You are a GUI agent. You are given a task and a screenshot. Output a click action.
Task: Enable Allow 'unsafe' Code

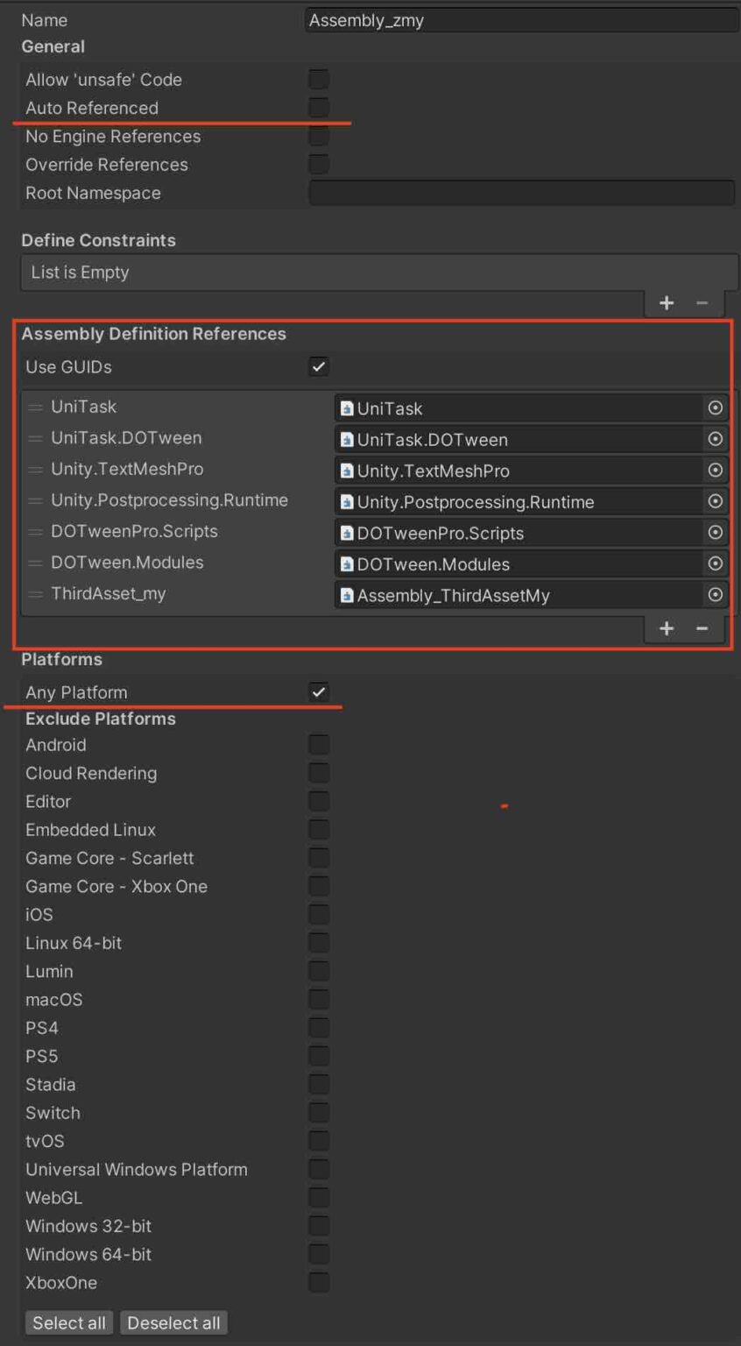tap(317, 79)
